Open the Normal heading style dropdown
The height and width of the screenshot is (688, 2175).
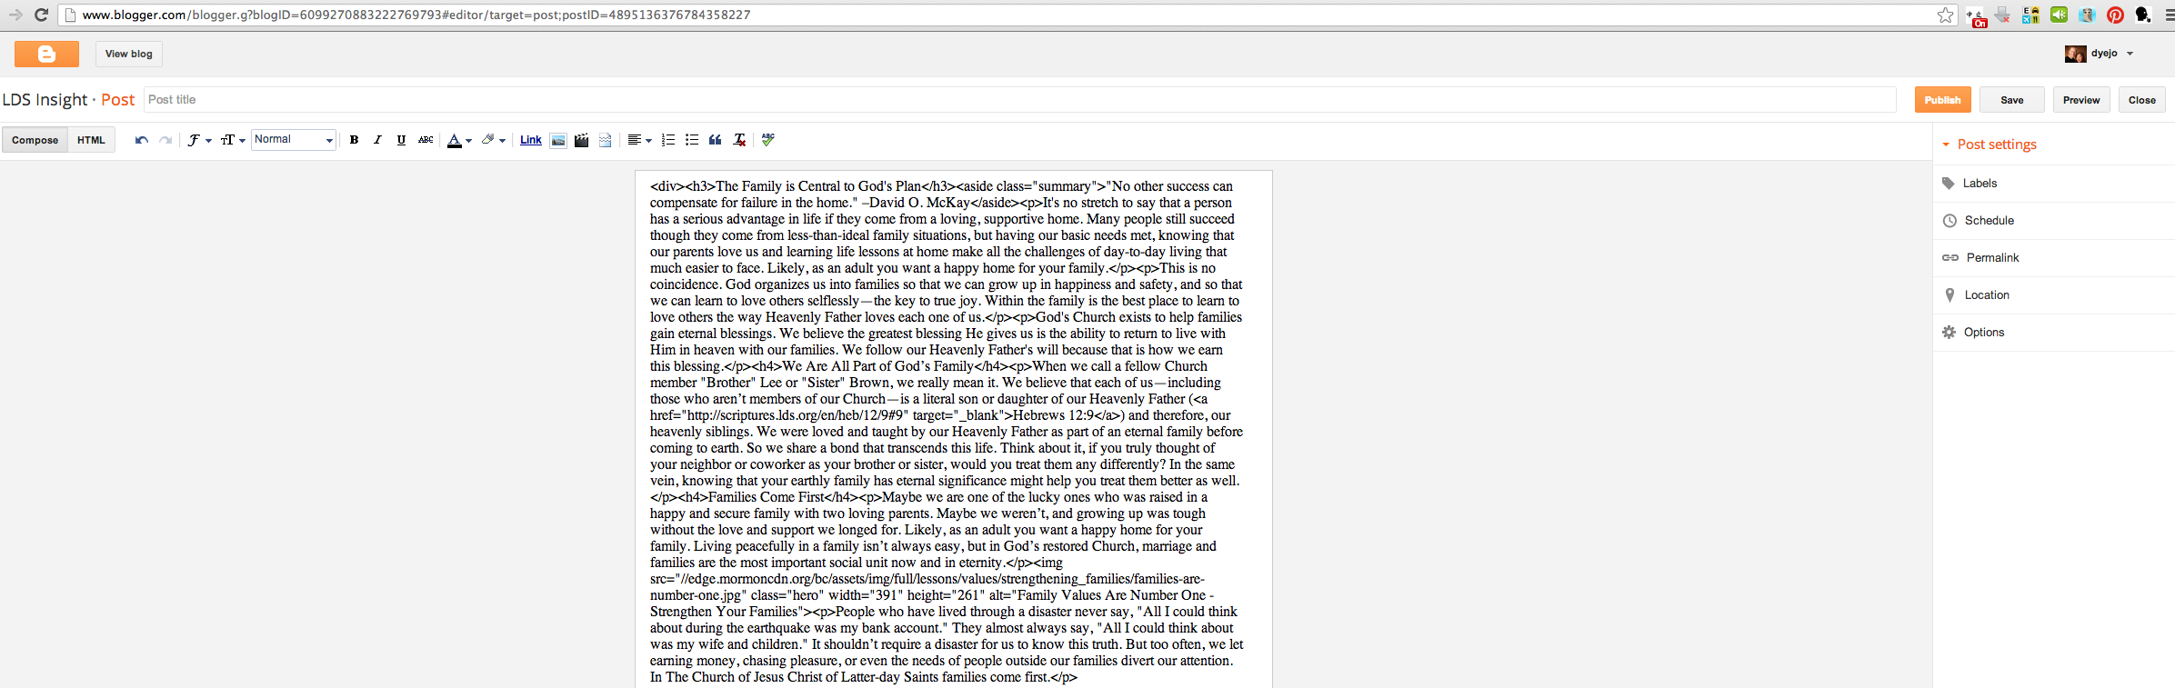coord(294,140)
